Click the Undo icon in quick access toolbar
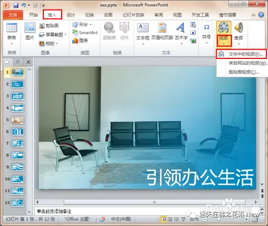This screenshot has width=268, height=226. (24, 5)
